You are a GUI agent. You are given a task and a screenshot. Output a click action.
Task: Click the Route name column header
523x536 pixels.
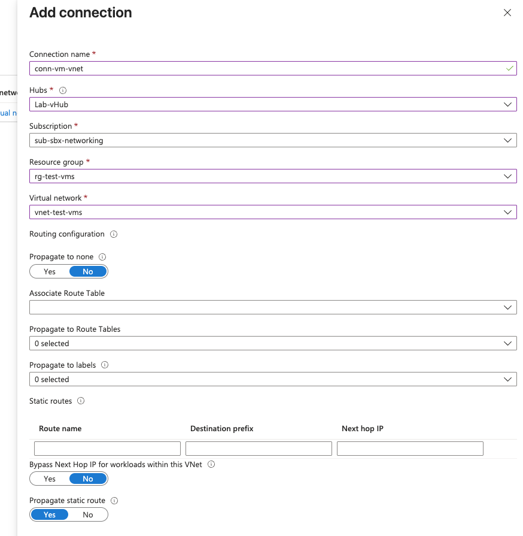(60, 429)
